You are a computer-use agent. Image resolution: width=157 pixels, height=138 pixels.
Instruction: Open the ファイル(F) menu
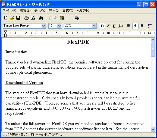(9, 11)
